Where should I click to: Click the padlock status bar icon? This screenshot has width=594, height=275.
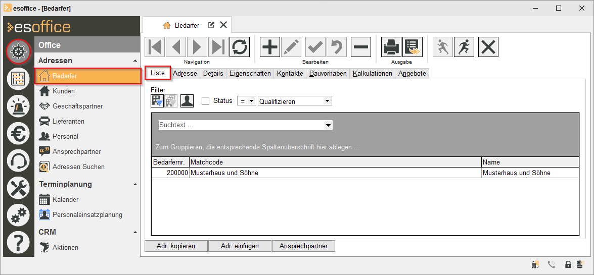pyautogui.click(x=568, y=264)
